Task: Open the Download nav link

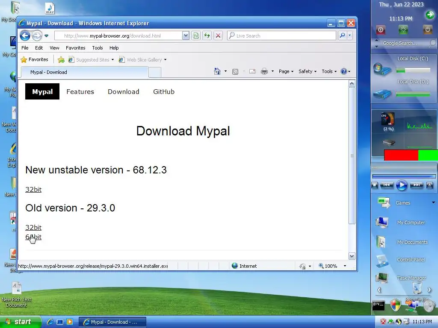Action: (x=124, y=91)
